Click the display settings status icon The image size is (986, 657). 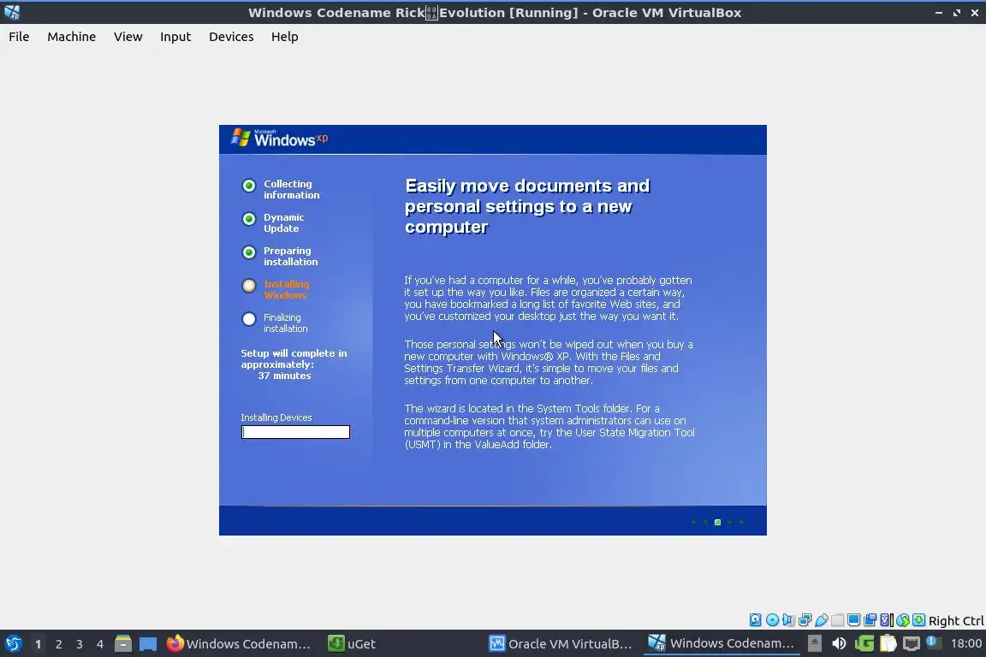pos(854,620)
